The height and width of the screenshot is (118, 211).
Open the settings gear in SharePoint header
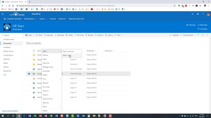coord(198,14)
